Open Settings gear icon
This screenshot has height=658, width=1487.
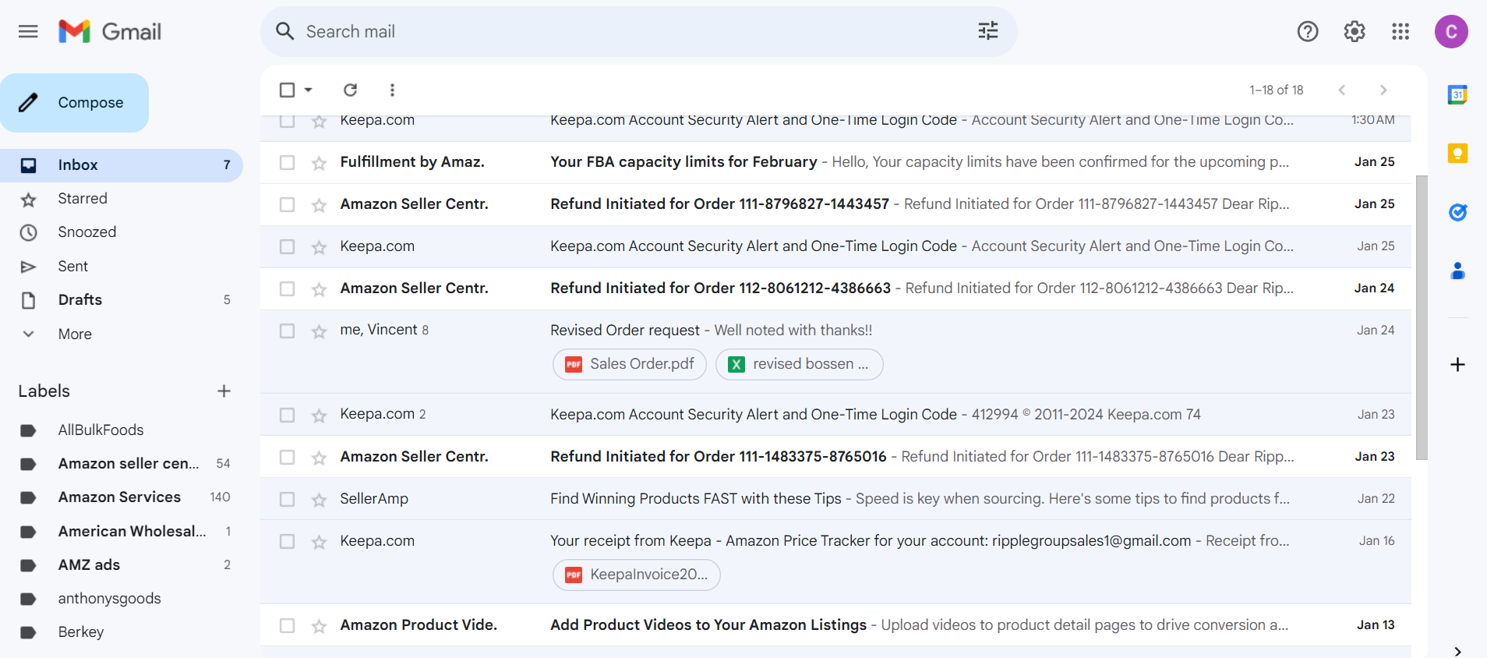click(1355, 31)
